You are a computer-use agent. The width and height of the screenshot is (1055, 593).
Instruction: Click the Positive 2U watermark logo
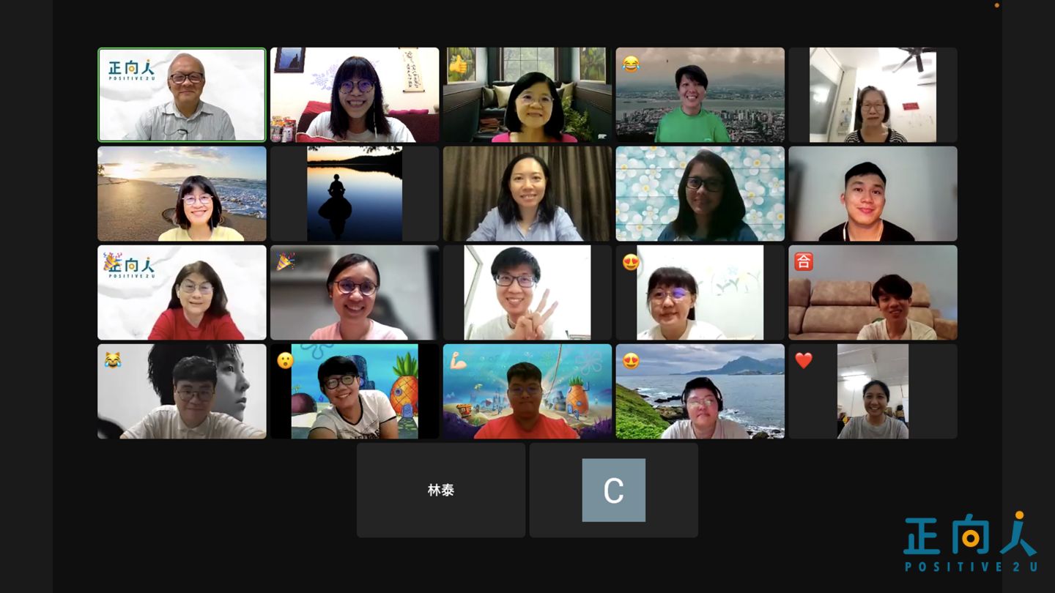pos(971,542)
